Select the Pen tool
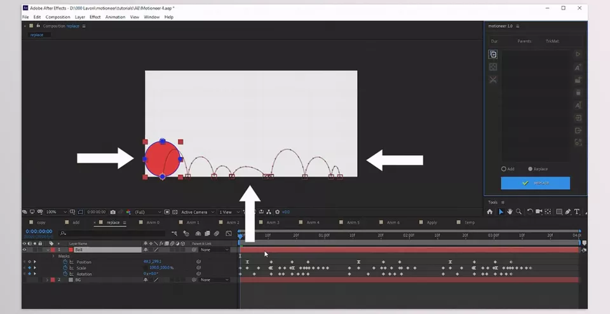Viewport: 610px width, 314px height. pyautogui.click(x=567, y=212)
